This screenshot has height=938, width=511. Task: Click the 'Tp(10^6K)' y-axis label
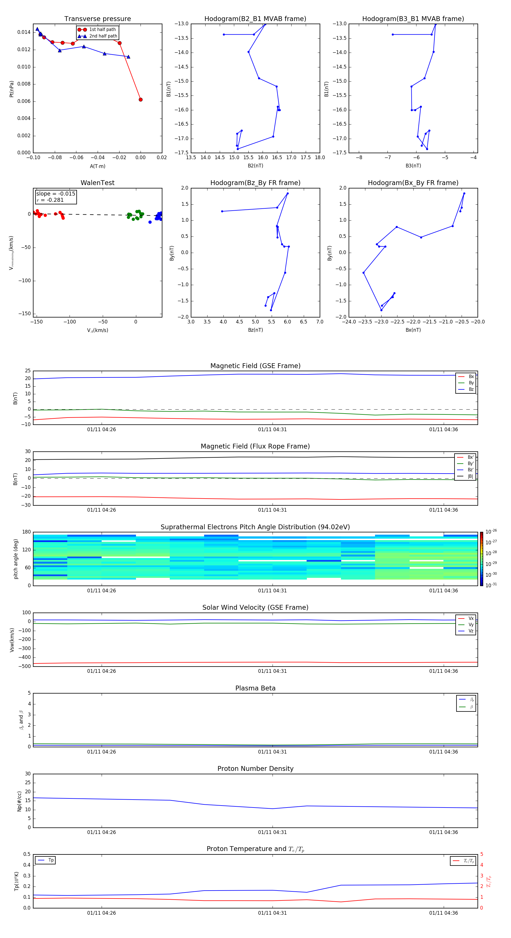pyautogui.click(x=16, y=881)
